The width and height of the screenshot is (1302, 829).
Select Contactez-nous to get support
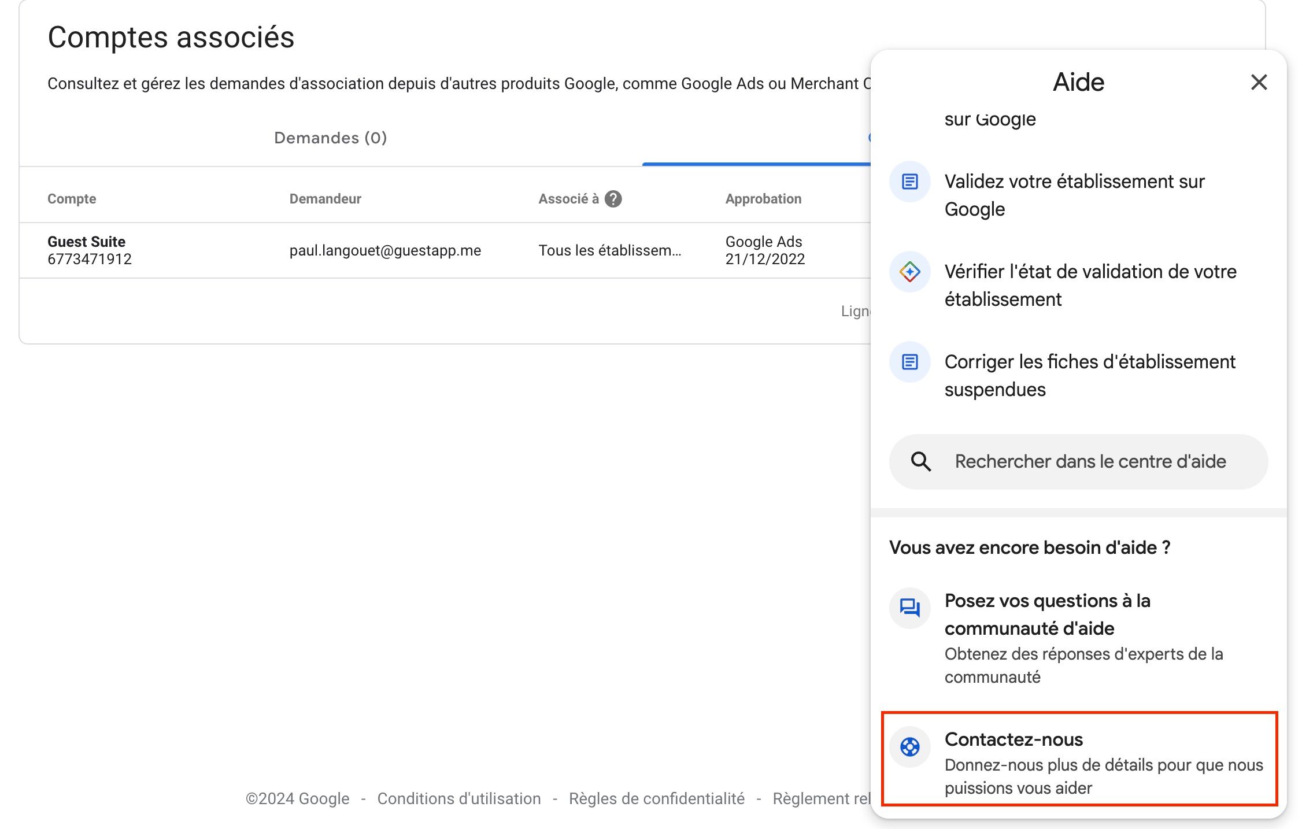click(1079, 758)
